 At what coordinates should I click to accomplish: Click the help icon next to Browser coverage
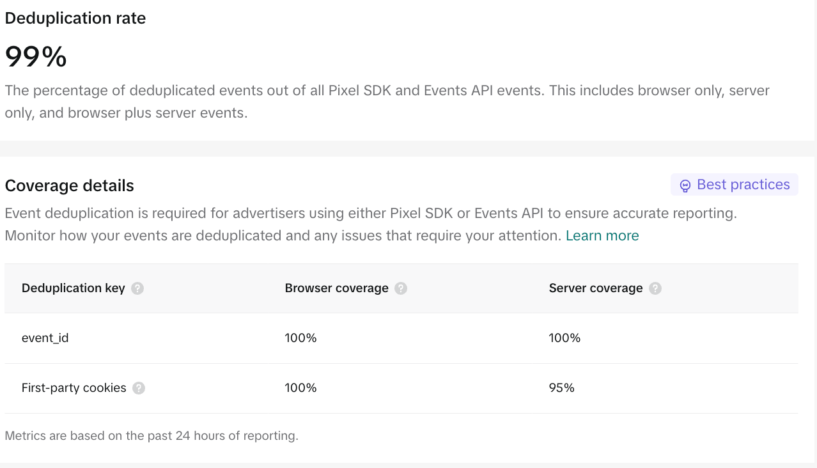(x=401, y=288)
